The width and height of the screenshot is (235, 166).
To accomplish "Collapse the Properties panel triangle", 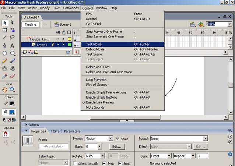I will [27, 131].
